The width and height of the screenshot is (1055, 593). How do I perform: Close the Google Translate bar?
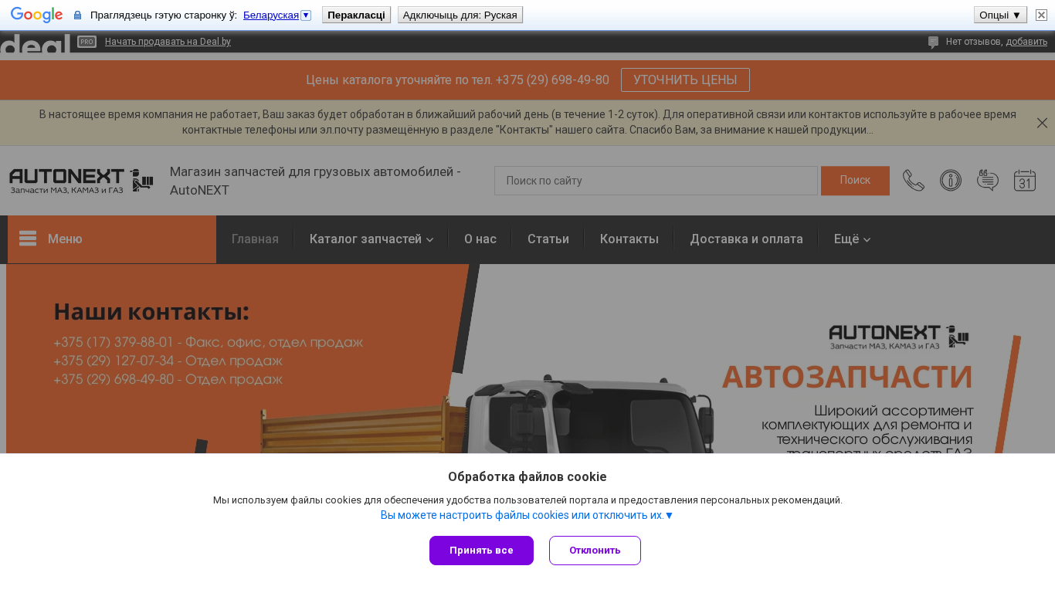click(1041, 15)
